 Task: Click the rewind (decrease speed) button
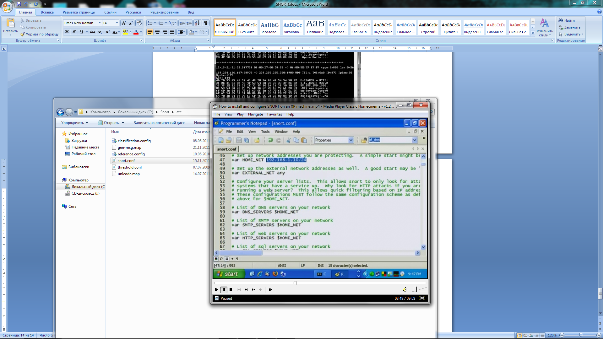[x=246, y=290]
